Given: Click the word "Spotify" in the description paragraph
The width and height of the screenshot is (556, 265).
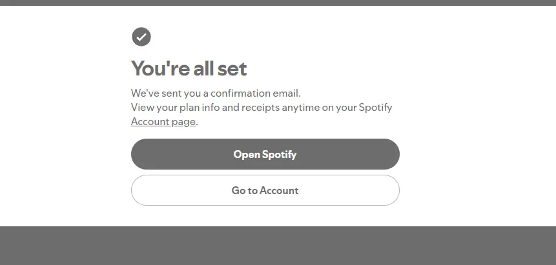Looking at the screenshot, I should pyautogui.click(x=375, y=107).
